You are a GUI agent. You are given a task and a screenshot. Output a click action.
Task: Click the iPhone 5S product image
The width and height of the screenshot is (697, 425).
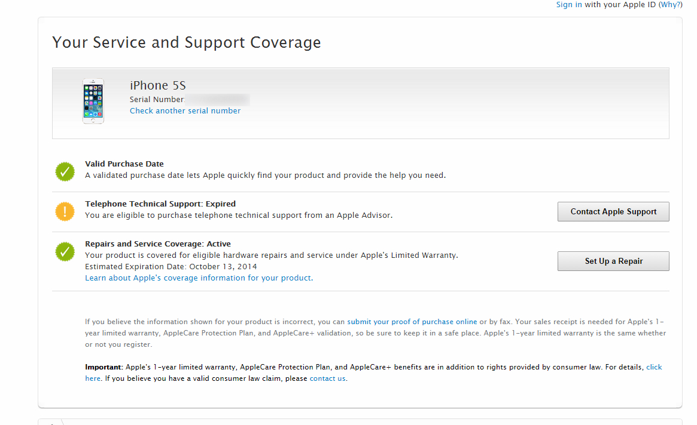[93, 101]
